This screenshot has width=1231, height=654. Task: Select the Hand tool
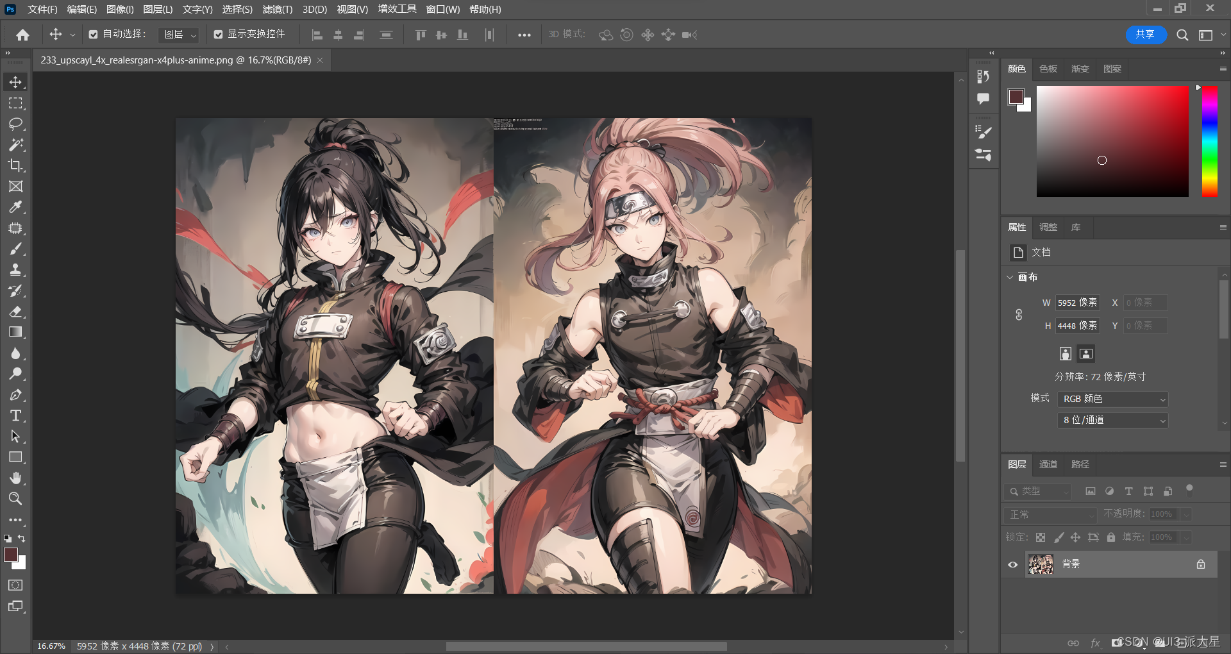pos(15,478)
